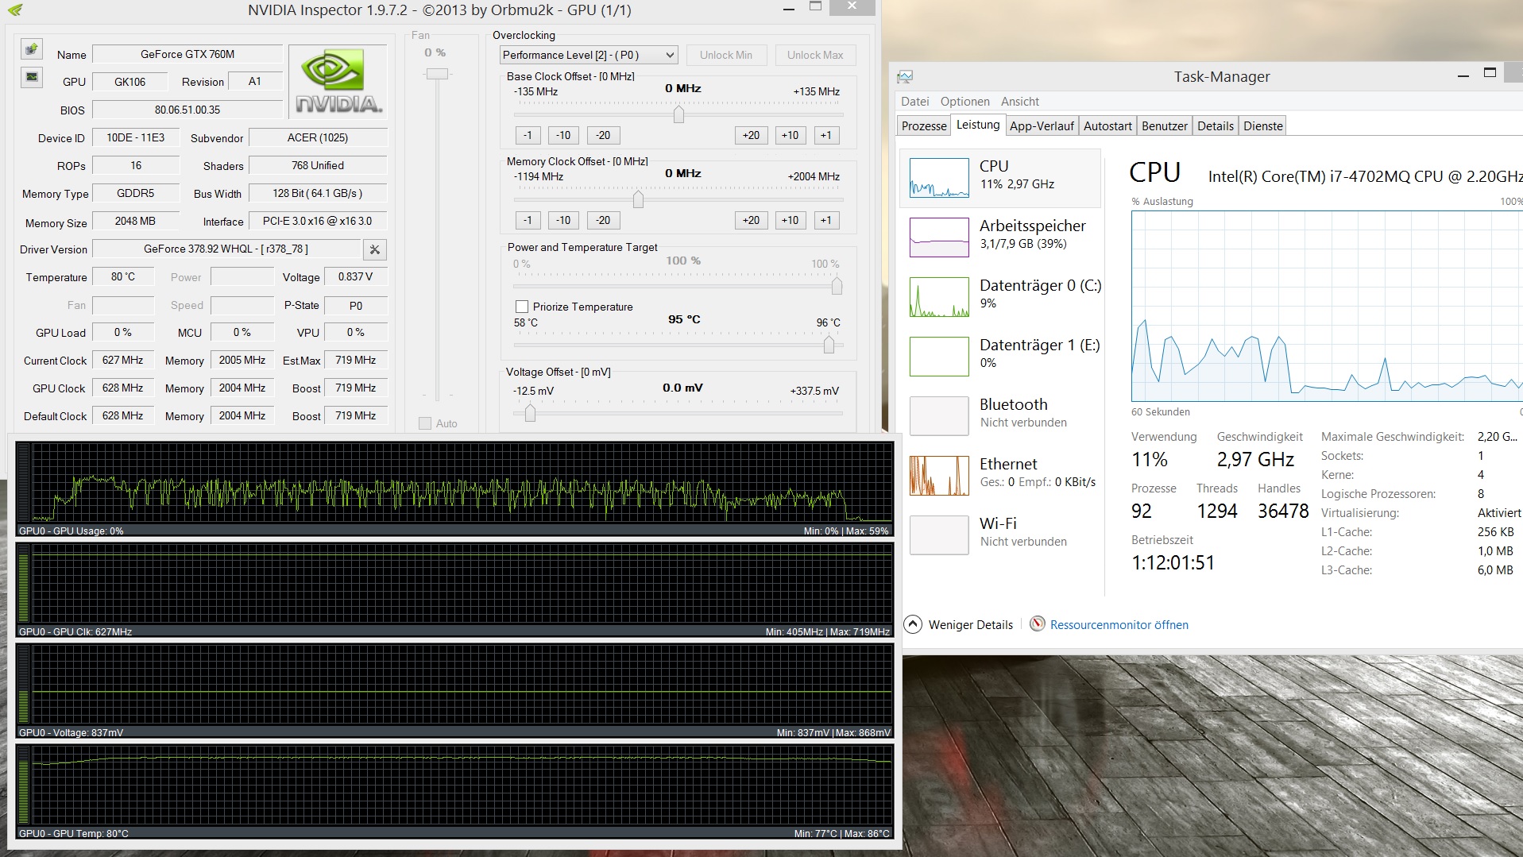This screenshot has height=857, width=1523.
Task: Switch to the Autostart tab
Action: point(1107,125)
